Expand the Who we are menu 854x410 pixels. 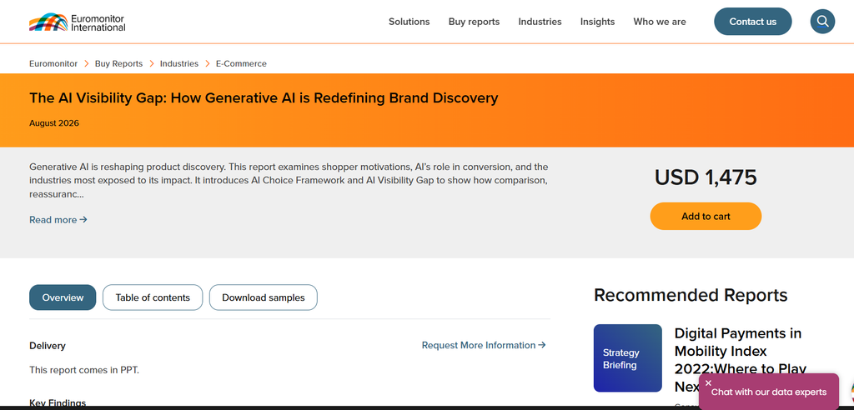pyautogui.click(x=660, y=22)
